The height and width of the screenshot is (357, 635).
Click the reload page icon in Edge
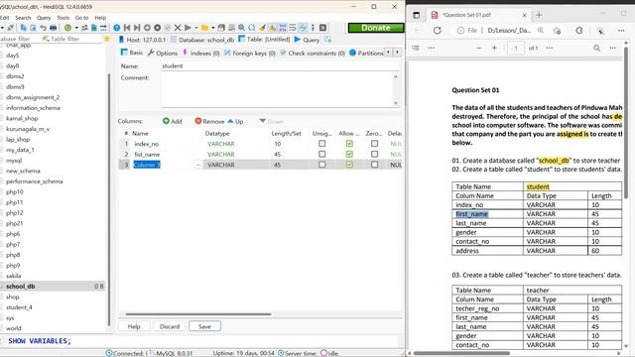click(x=438, y=31)
